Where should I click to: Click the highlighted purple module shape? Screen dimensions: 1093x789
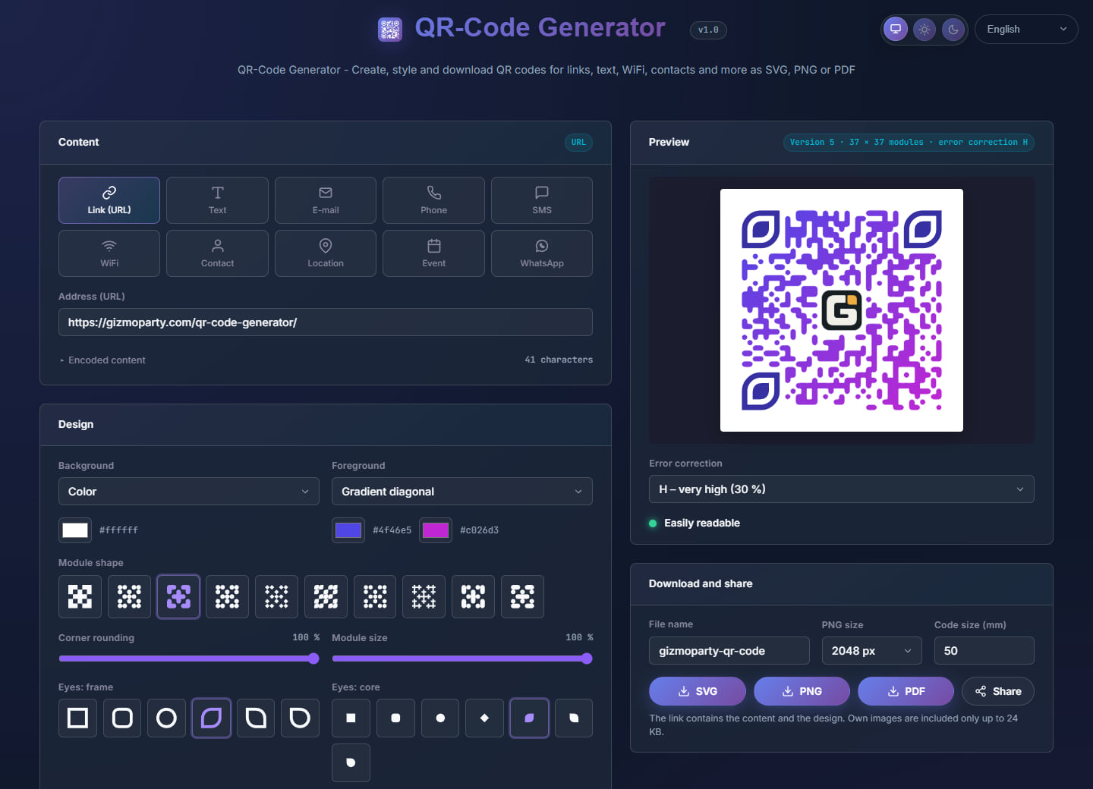pos(178,596)
